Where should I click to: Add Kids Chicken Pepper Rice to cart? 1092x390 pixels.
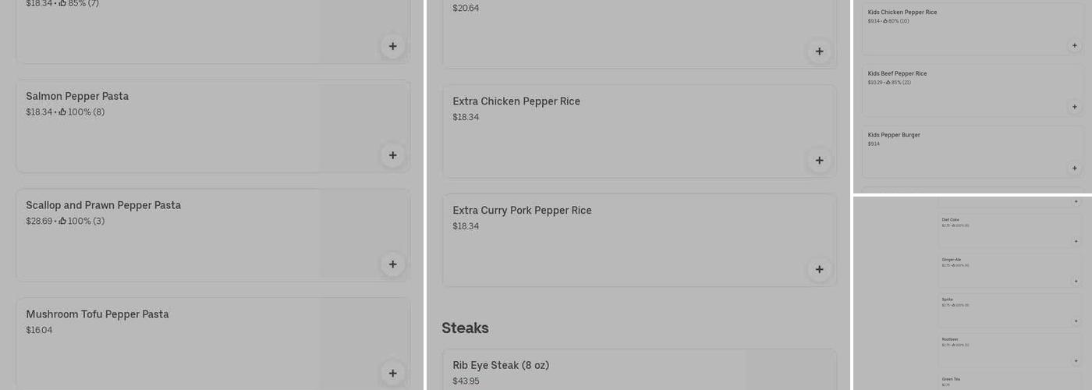point(1074,45)
